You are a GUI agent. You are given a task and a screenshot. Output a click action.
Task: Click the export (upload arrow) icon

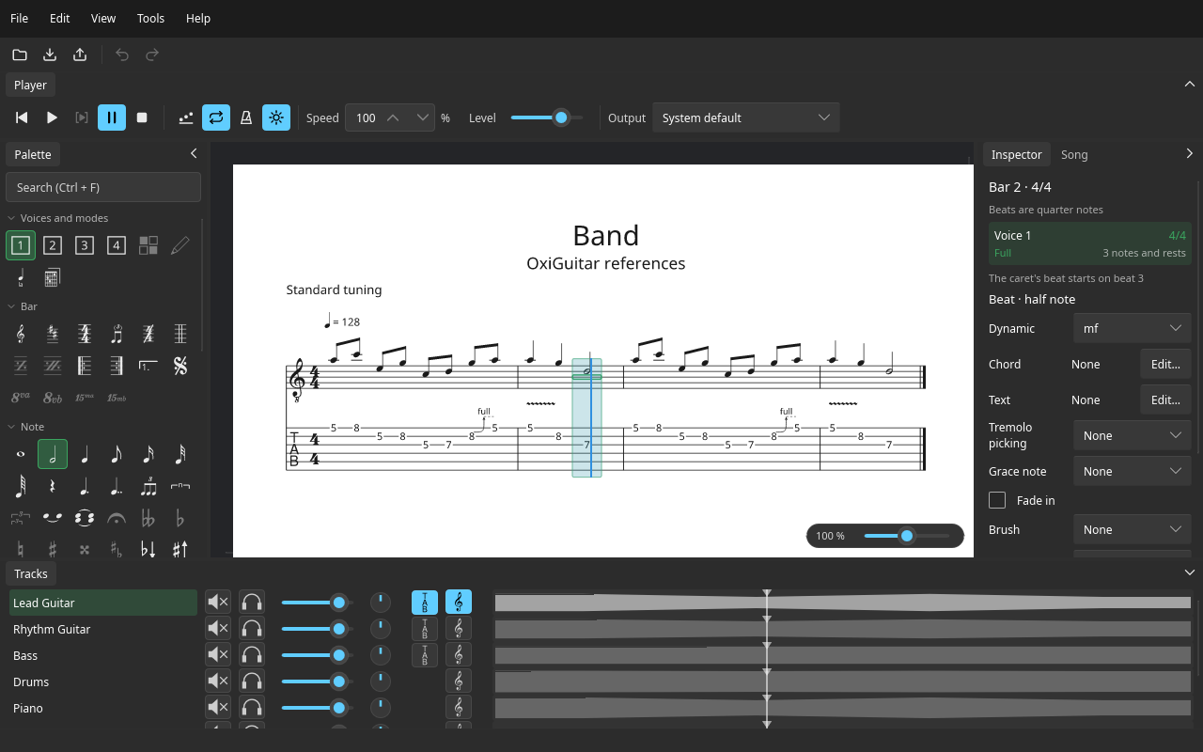point(80,55)
